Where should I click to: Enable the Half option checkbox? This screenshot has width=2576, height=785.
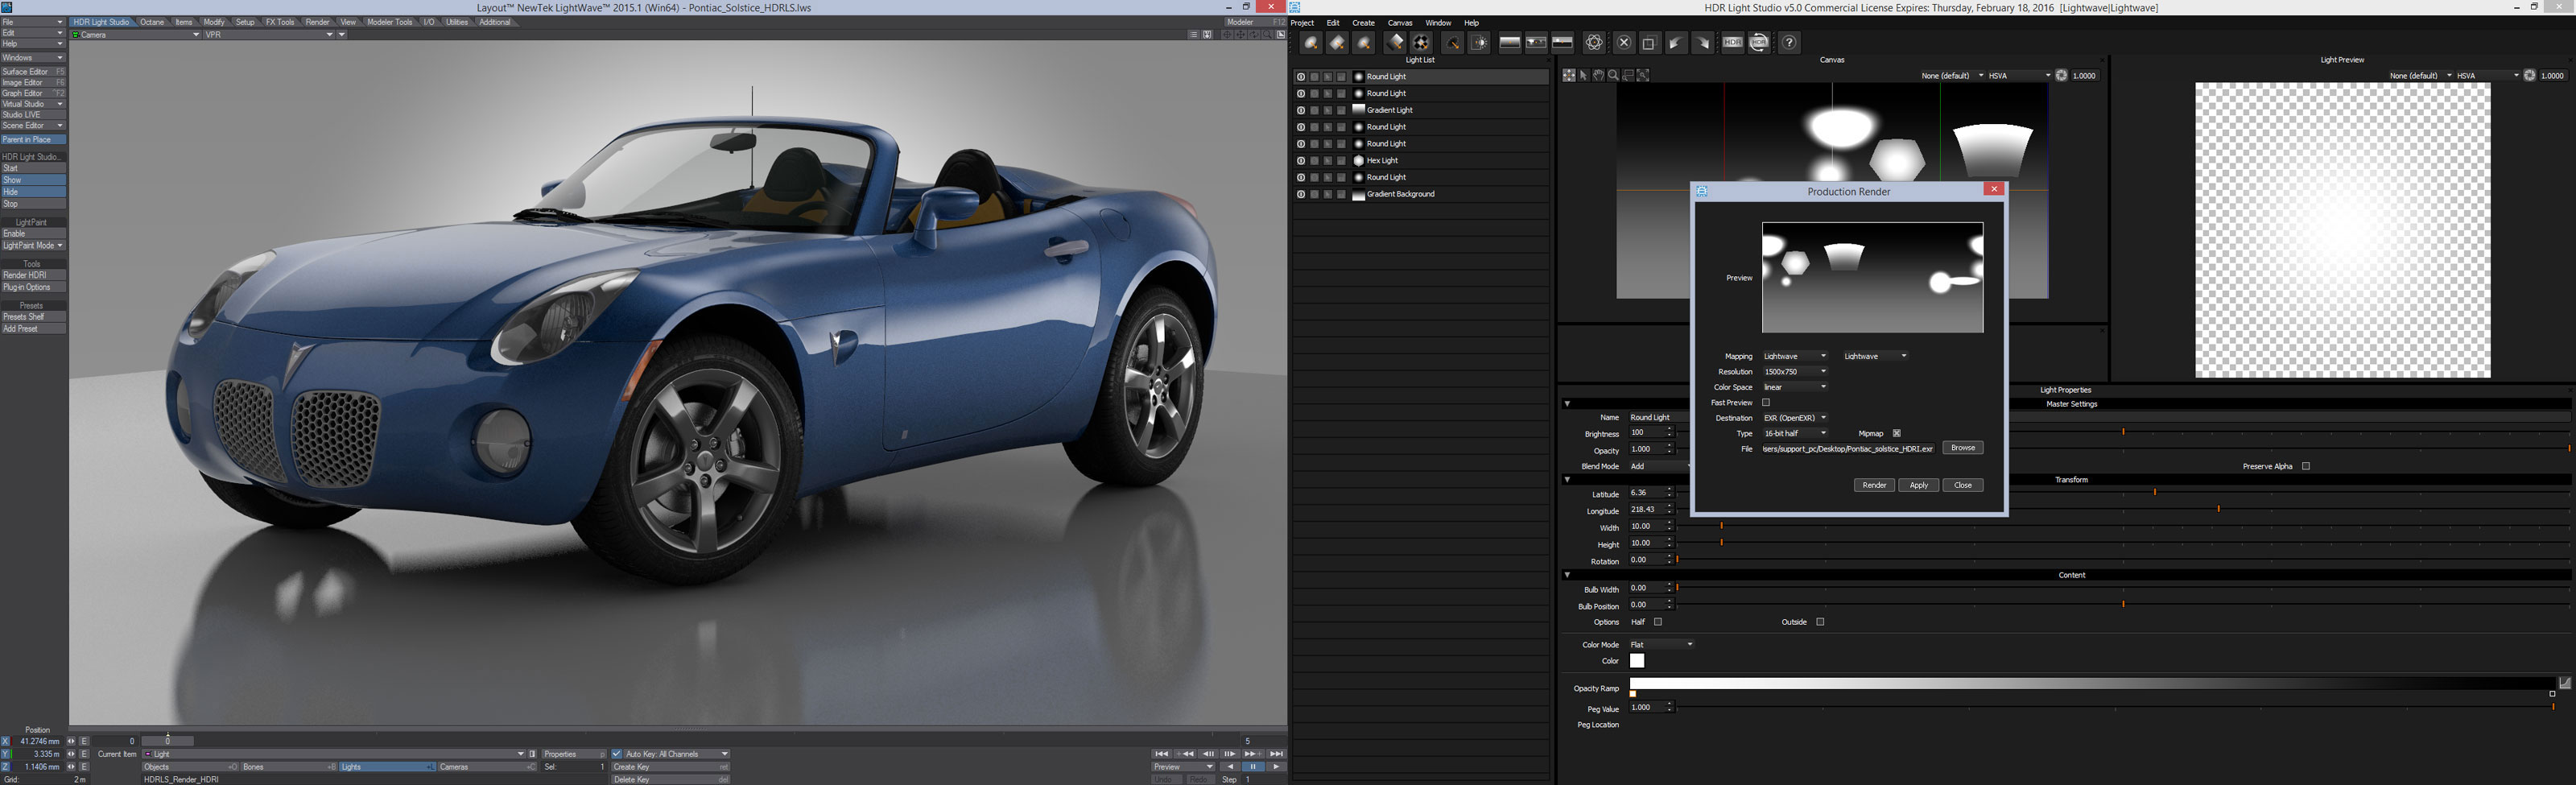click(x=1657, y=622)
